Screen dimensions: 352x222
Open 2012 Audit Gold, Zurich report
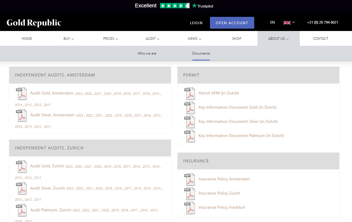[x=28, y=178]
